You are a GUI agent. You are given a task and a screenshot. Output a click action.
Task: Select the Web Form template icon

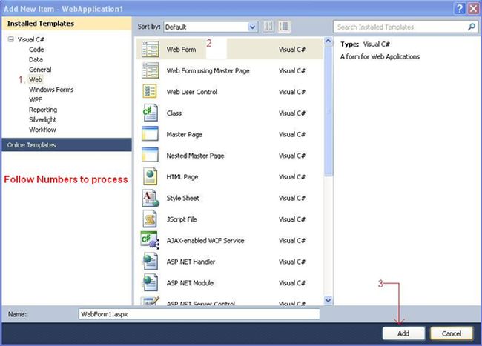pyautogui.click(x=151, y=49)
